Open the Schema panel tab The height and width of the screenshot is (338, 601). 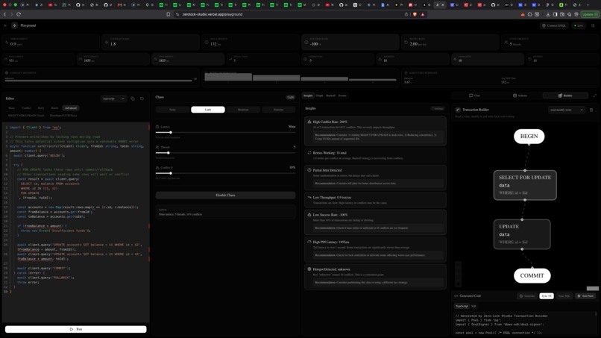click(520, 96)
